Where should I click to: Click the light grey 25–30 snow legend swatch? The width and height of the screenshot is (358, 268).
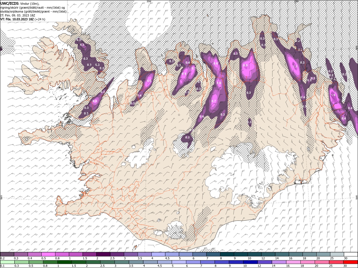click(337, 254)
